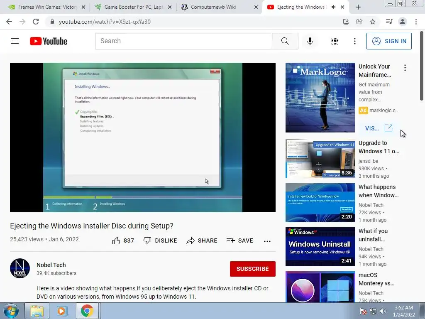Click the ad VISIT site button

pos(379,128)
